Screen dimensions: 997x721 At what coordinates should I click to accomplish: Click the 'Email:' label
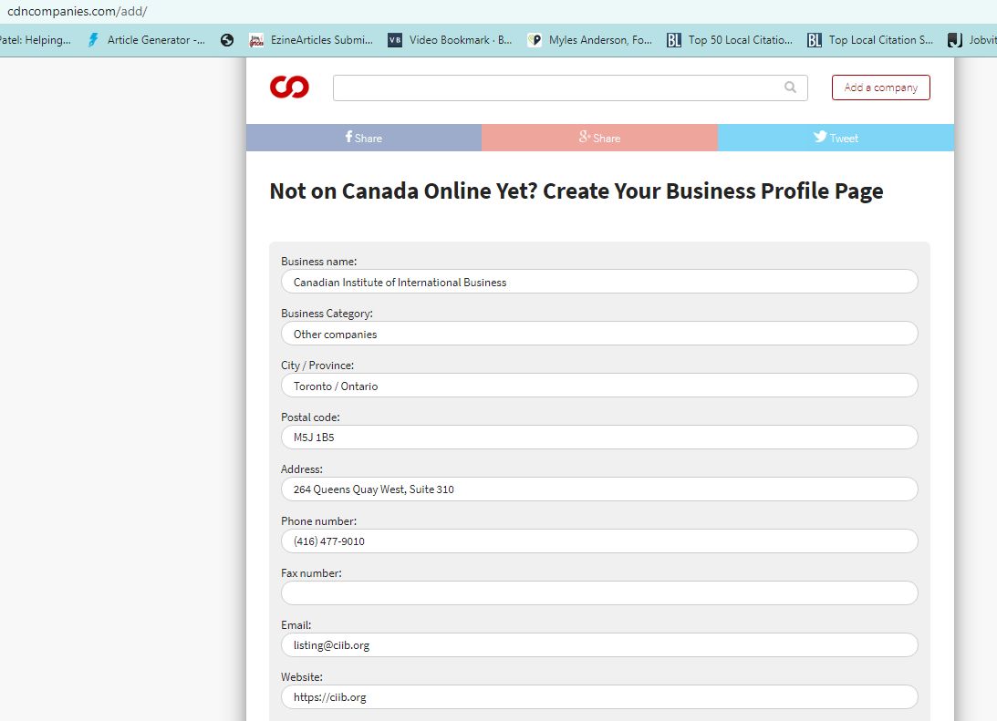(296, 625)
